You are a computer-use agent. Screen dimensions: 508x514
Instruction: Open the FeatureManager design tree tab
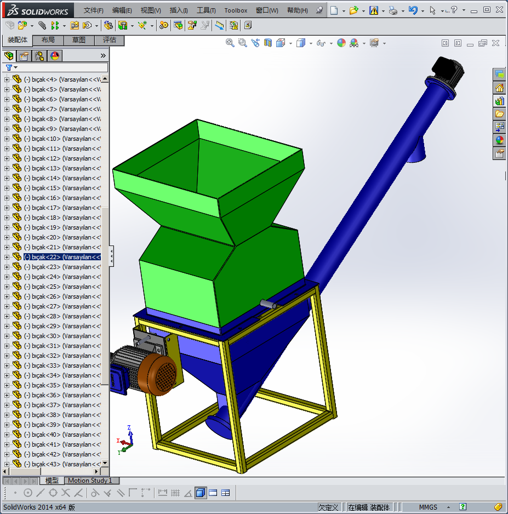(9, 56)
